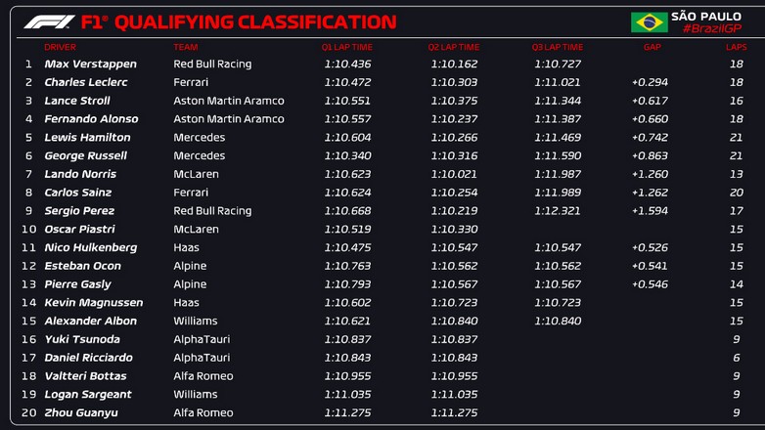The width and height of the screenshot is (765, 430).
Task: Sort by Q1 LAP TIME header
Action: point(347,47)
